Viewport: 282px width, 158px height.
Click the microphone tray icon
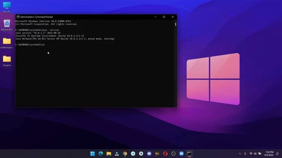click(x=245, y=154)
